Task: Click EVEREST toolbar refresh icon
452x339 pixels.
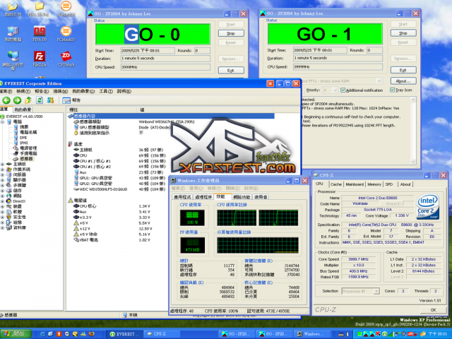Action: [40, 100]
